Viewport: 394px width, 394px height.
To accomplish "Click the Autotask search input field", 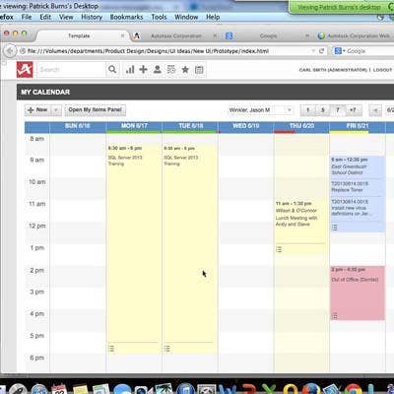I will point(71,70).
